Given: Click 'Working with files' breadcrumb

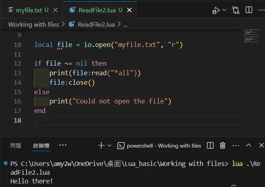Looking at the screenshot, I should [x=33, y=25].
